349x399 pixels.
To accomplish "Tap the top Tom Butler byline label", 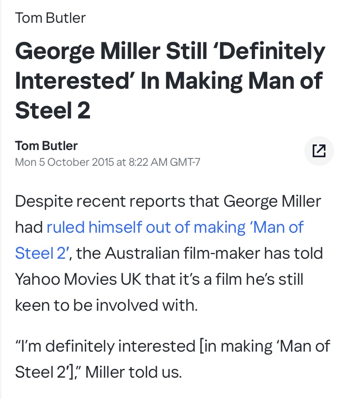I will pos(50,18).
